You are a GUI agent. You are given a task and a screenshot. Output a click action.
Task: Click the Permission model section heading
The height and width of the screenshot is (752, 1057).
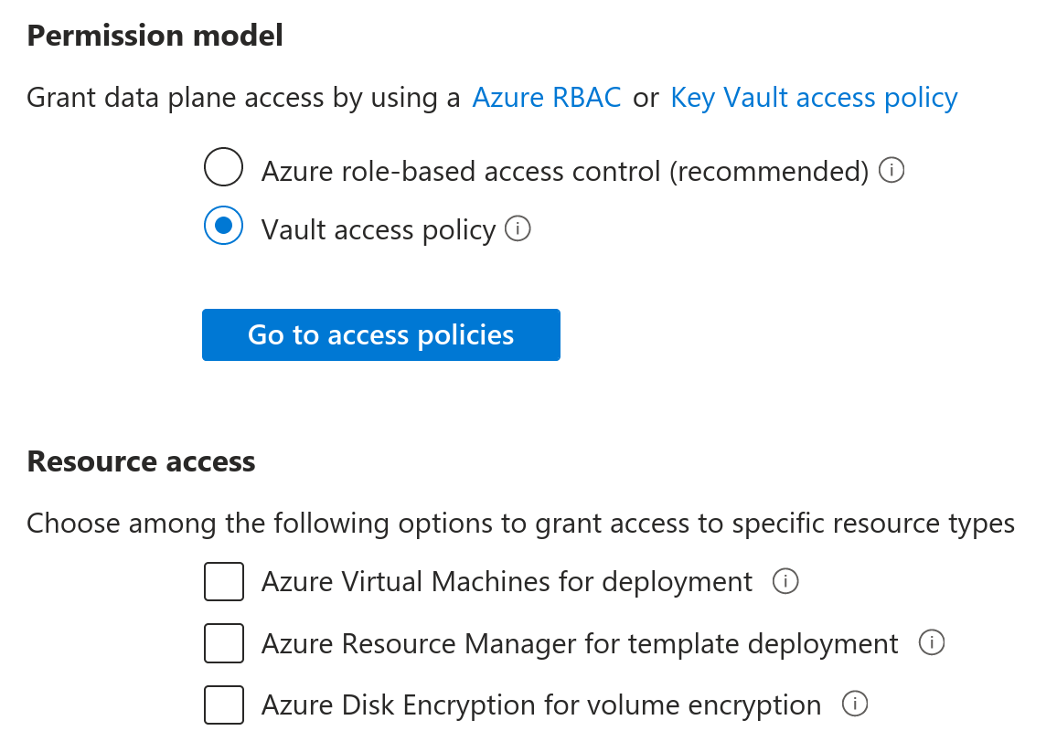coord(155,36)
